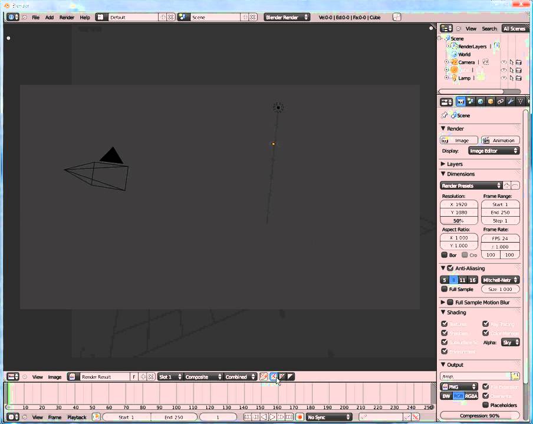Open the Timeline editor type selector
533x424 pixels.
[x=13, y=417]
